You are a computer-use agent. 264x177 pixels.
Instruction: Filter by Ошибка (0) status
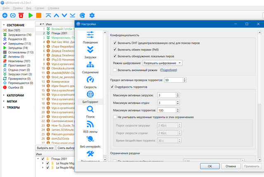[x=16, y=87]
